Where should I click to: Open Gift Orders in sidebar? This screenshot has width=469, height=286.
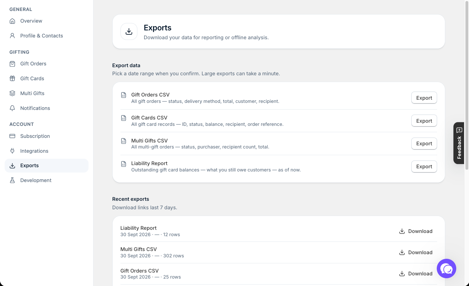click(46, 64)
